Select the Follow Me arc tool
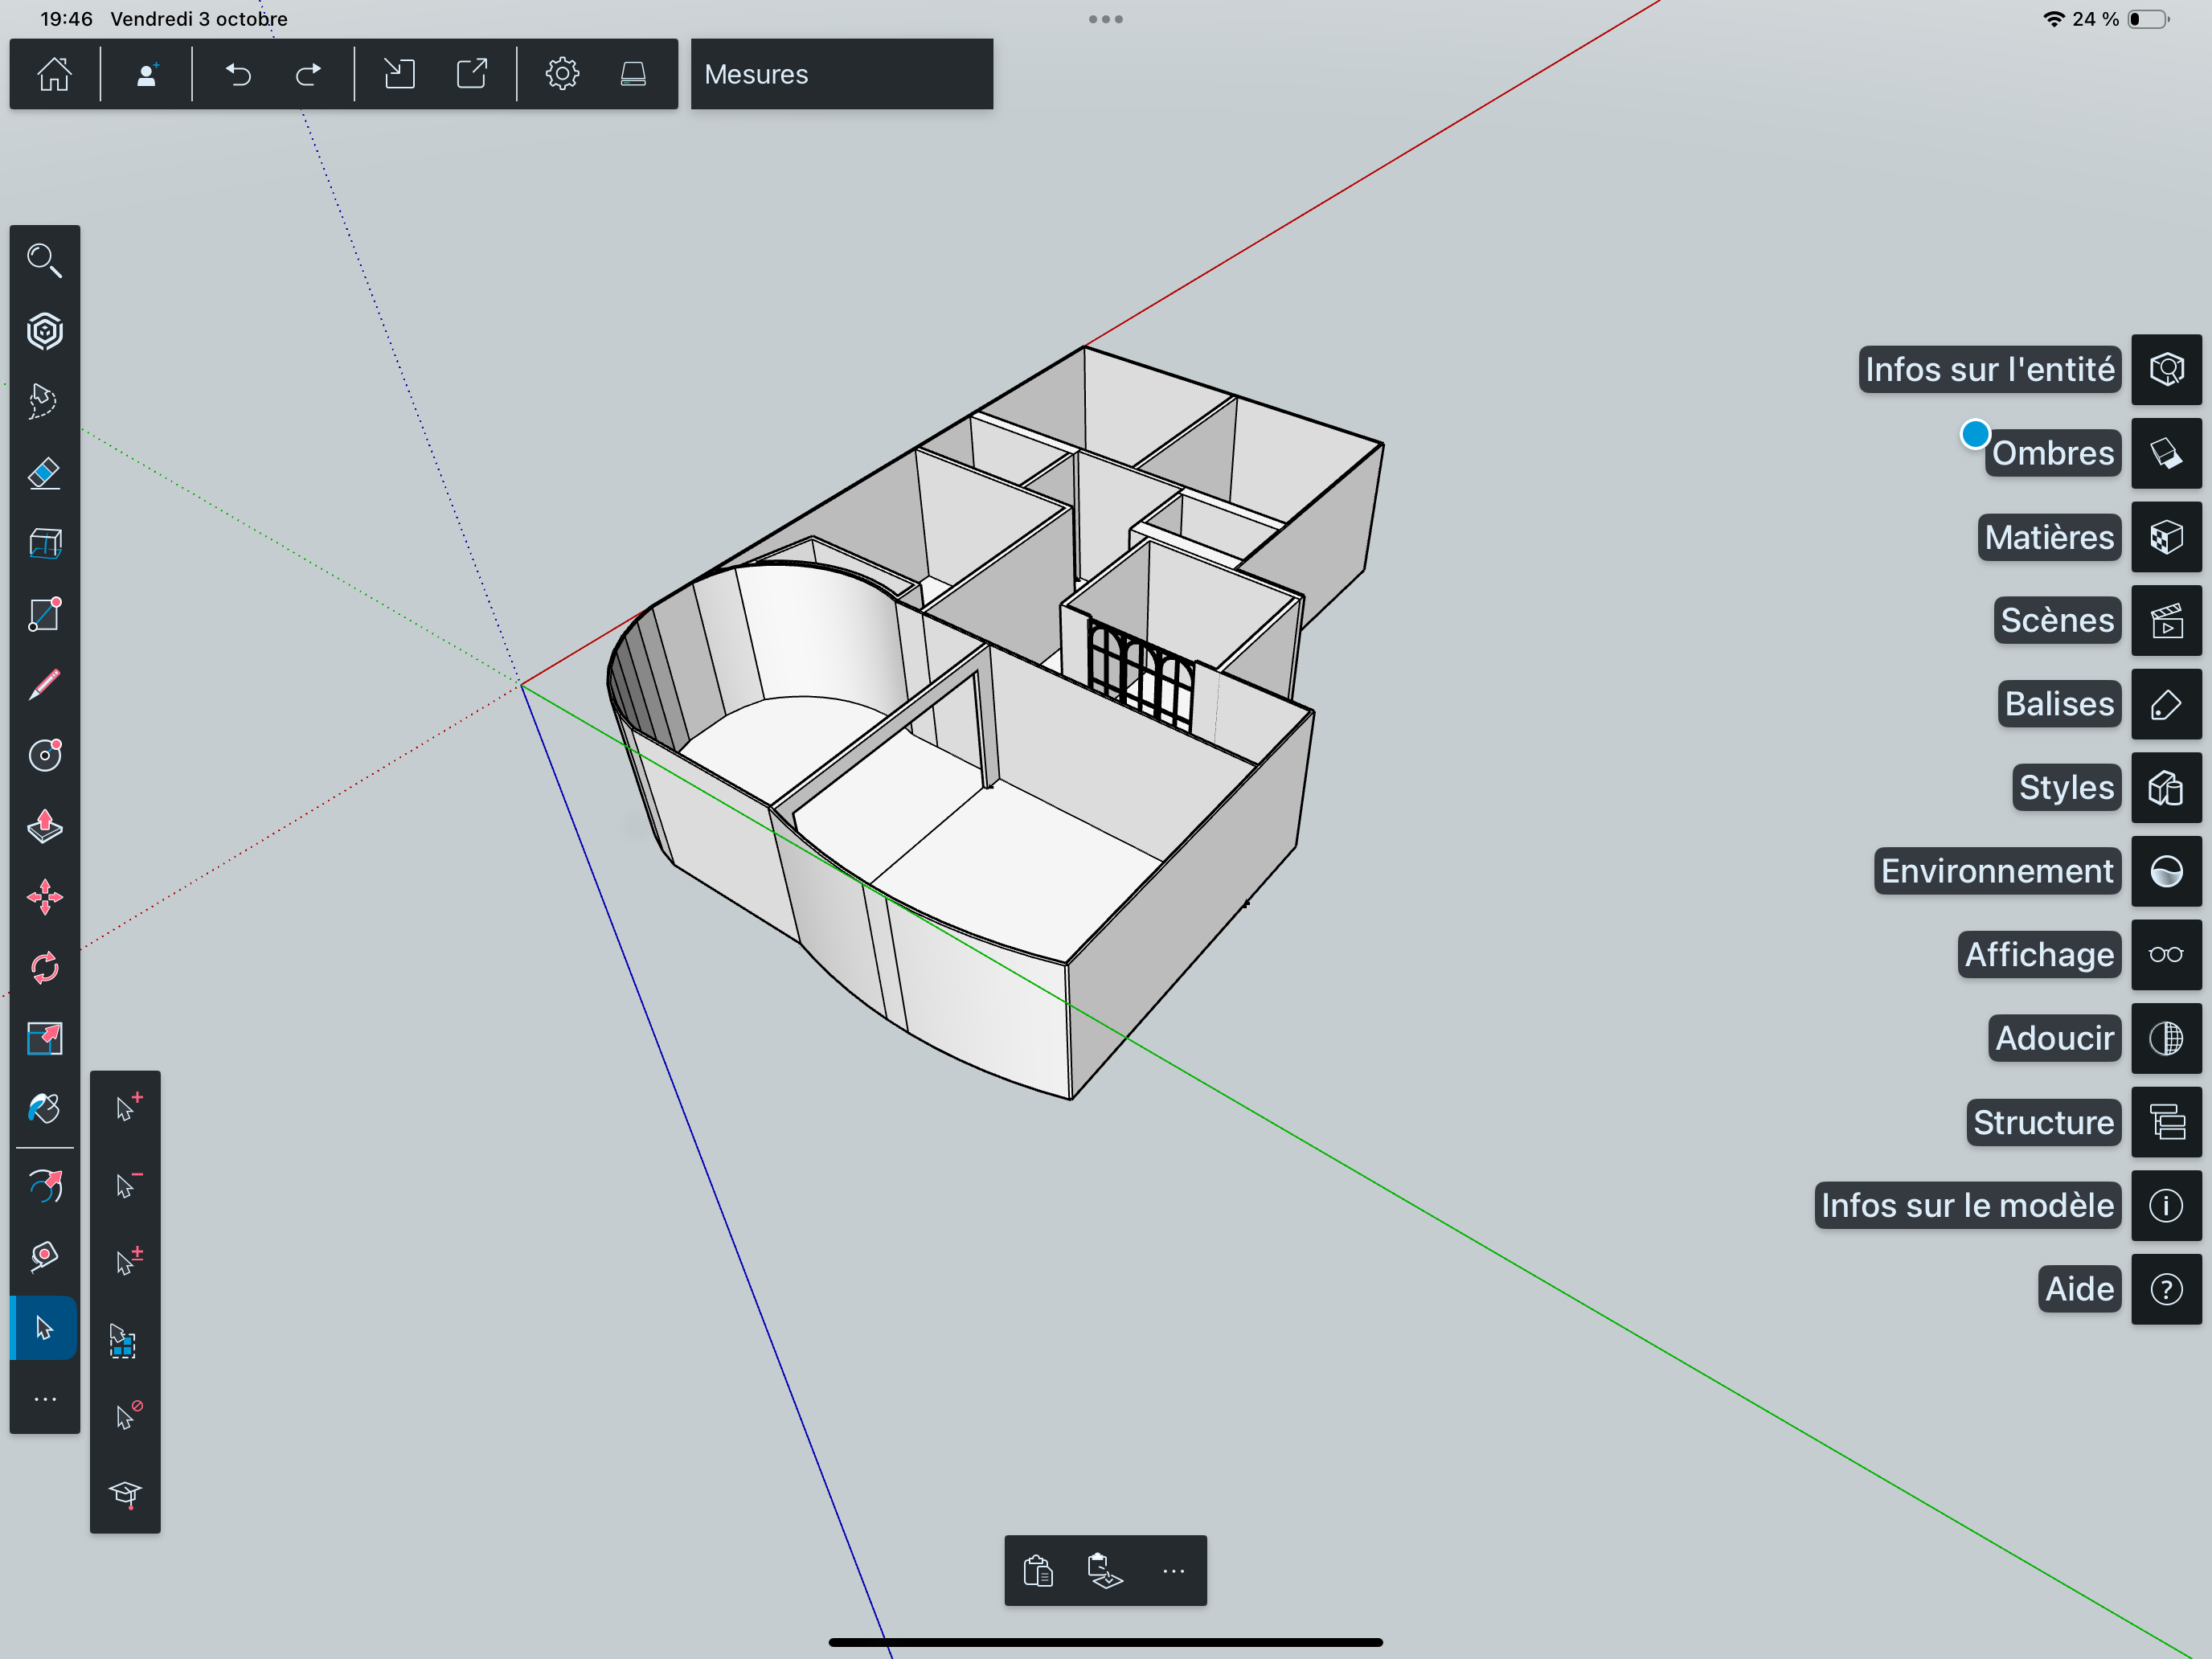Screen dimensions: 2212x1659 click(x=44, y=1187)
